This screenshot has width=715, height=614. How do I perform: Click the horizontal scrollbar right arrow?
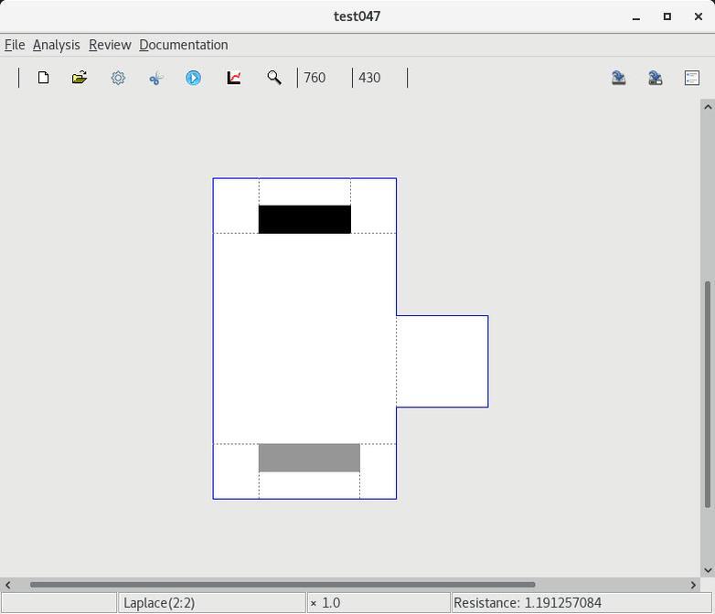click(693, 585)
